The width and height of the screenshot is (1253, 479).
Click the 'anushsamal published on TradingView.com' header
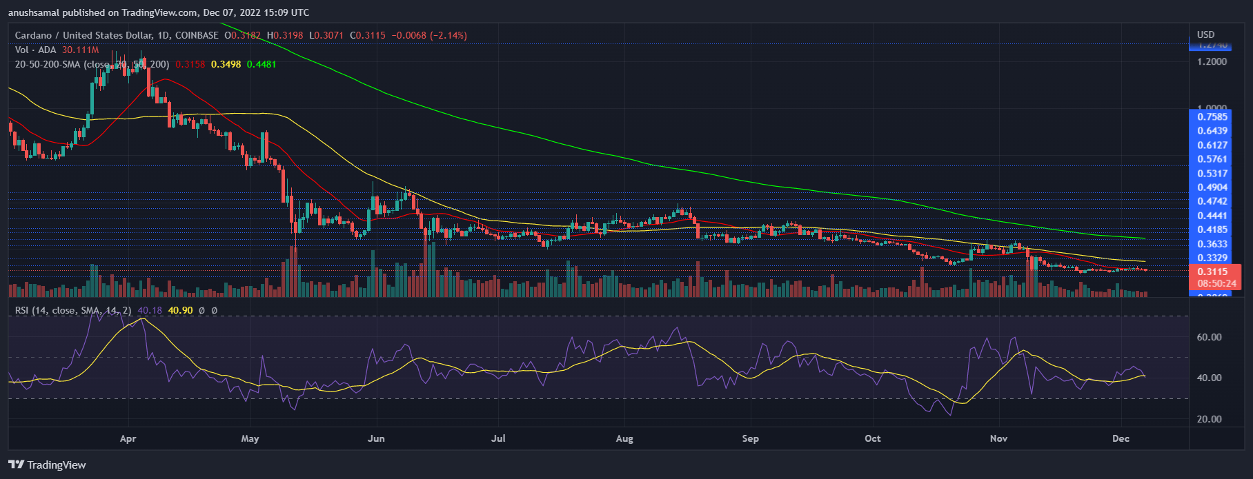pos(159,12)
